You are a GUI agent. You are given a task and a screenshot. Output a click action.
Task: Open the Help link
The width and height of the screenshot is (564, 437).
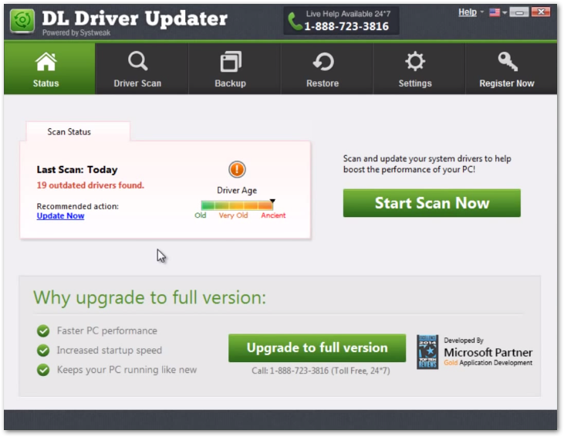point(468,12)
